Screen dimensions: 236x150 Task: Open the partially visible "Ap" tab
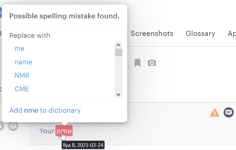[232, 34]
